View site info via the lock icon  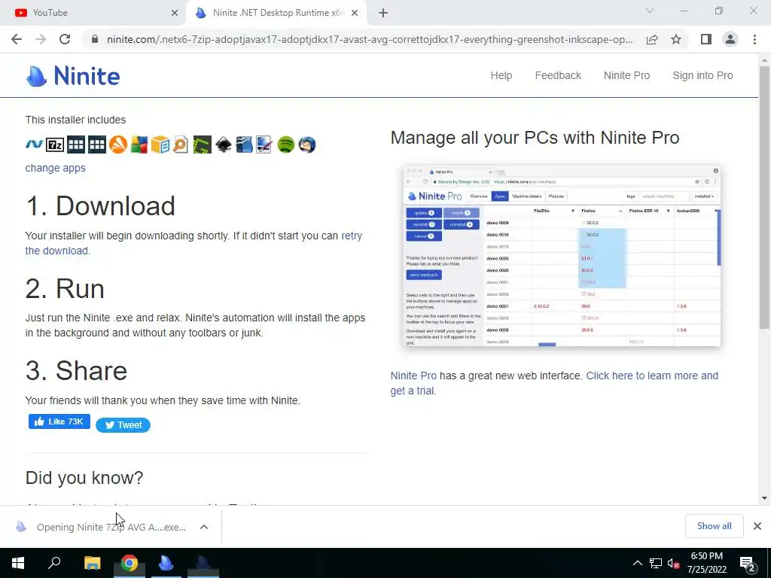[95, 39]
